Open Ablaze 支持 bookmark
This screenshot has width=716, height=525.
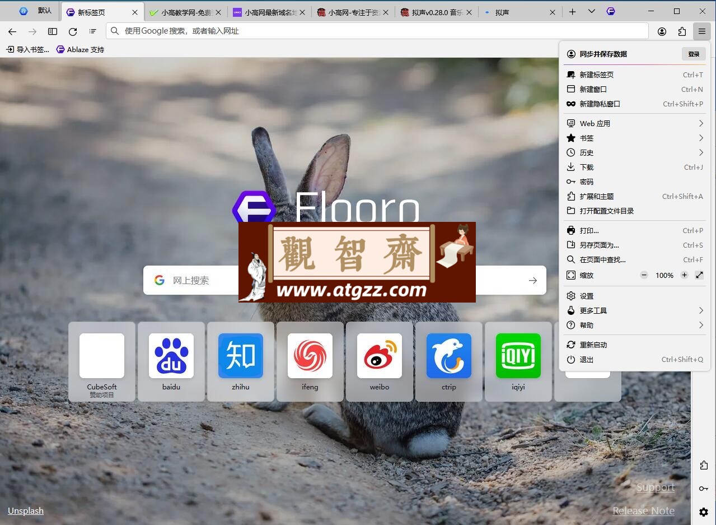pyautogui.click(x=80, y=49)
